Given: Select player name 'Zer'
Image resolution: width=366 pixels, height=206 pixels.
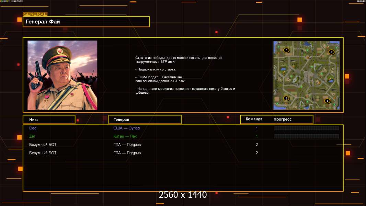Looking at the screenshot, I should pyautogui.click(x=32, y=136).
